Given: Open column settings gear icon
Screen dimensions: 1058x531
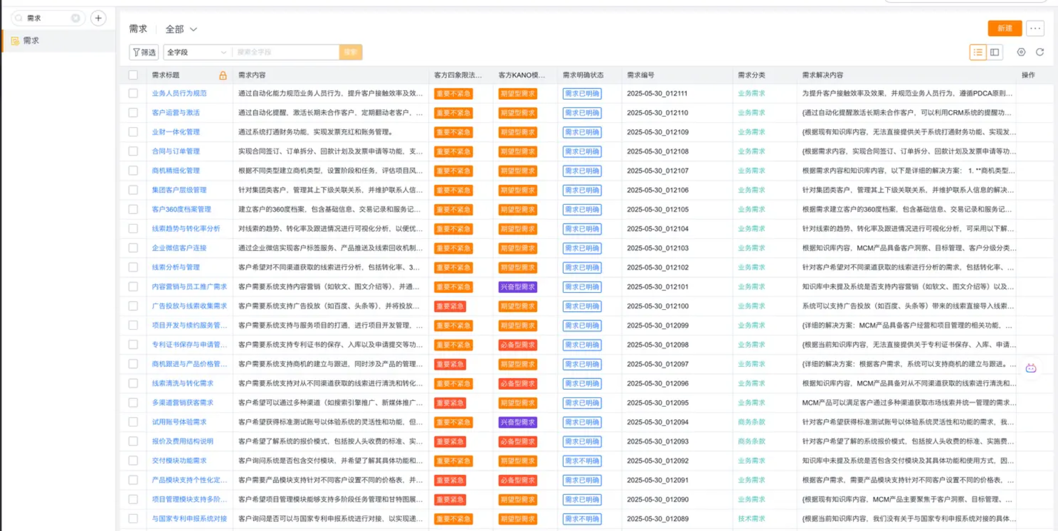Looking at the screenshot, I should pyautogui.click(x=1021, y=52).
